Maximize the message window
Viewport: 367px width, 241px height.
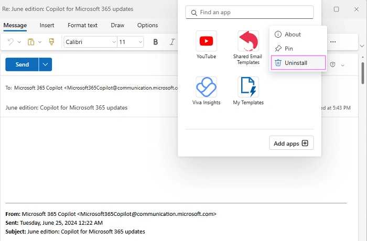point(337,9)
